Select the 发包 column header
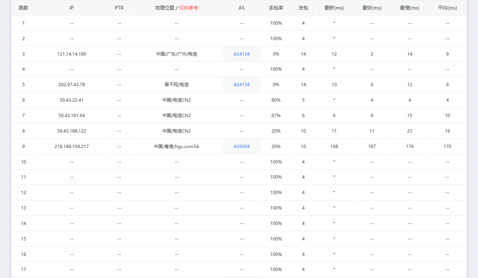Screen dimensions: 478x278 click(x=303, y=8)
